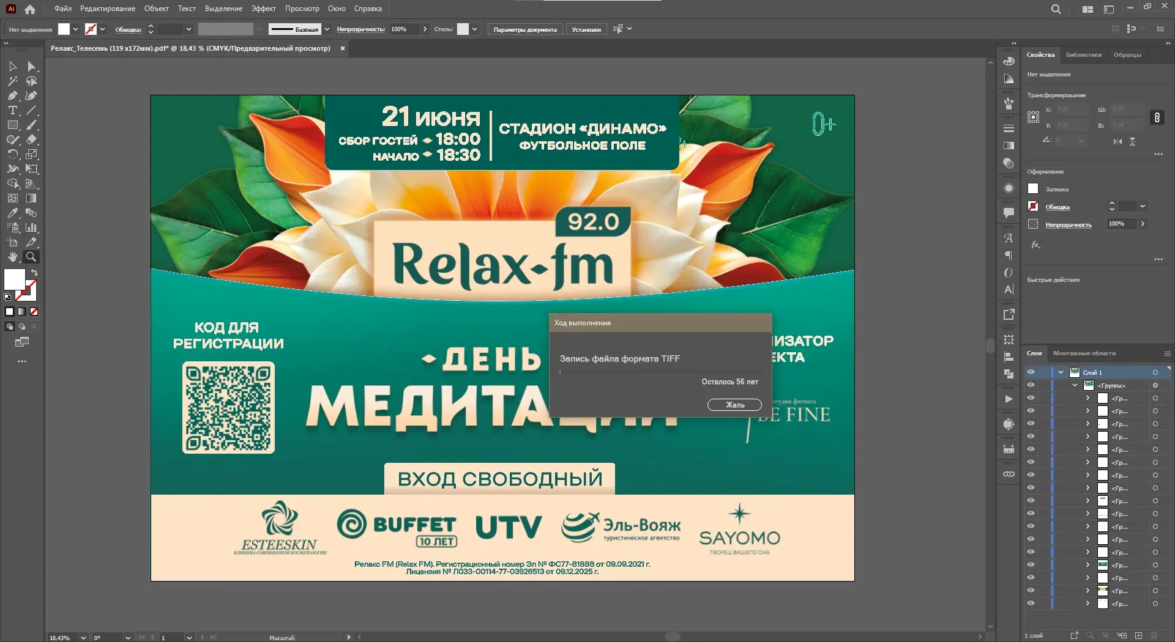Select the Hand tool

click(12, 257)
